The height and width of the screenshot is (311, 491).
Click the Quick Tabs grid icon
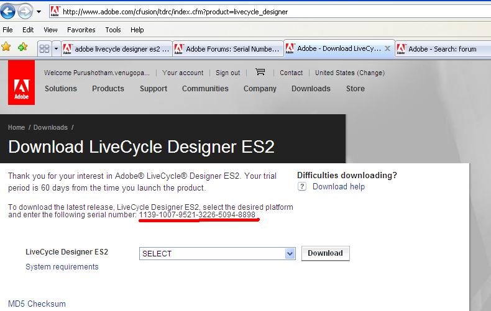click(x=45, y=49)
